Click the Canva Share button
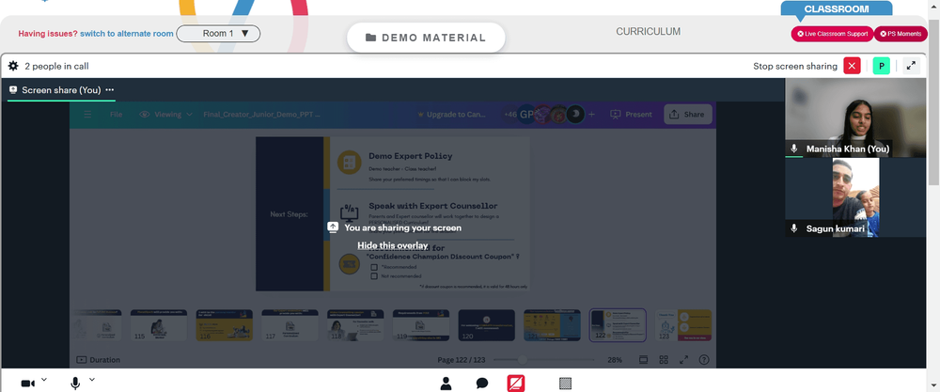Viewport: 940px width, 392px height. click(688, 115)
